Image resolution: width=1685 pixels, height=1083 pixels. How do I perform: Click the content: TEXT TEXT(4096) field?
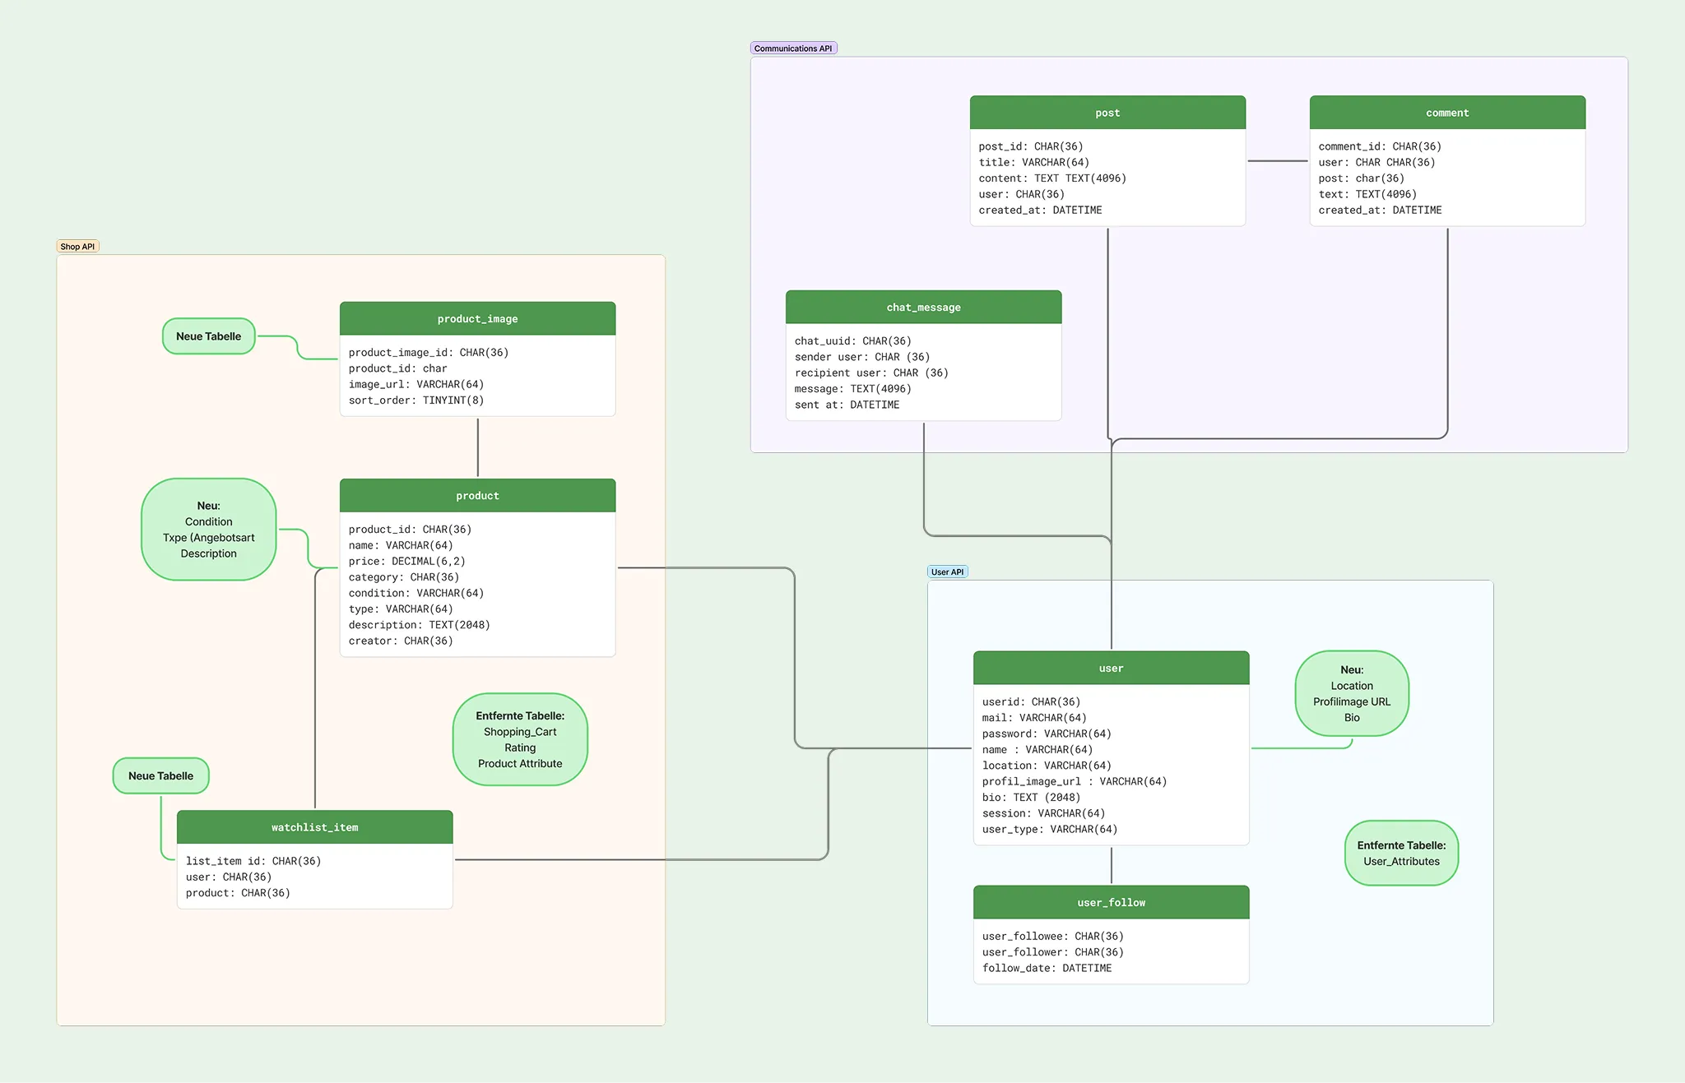pos(1052,178)
